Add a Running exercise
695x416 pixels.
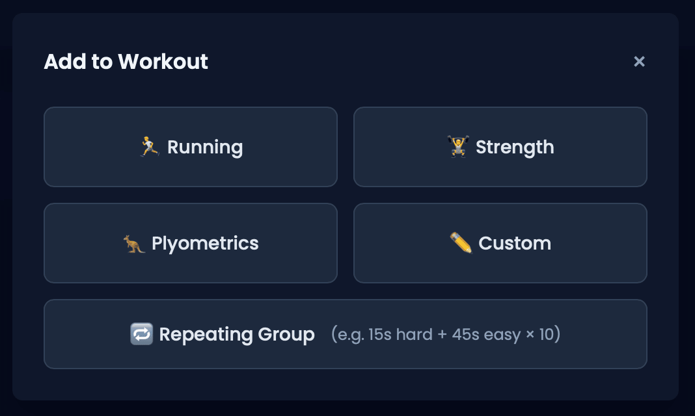point(191,147)
